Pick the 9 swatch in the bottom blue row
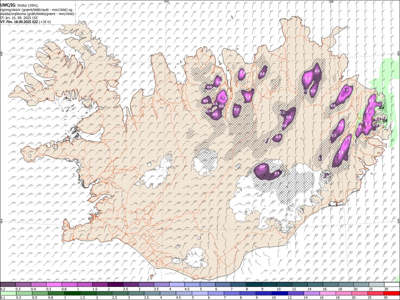The image size is (400, 300). click(263, 293)
